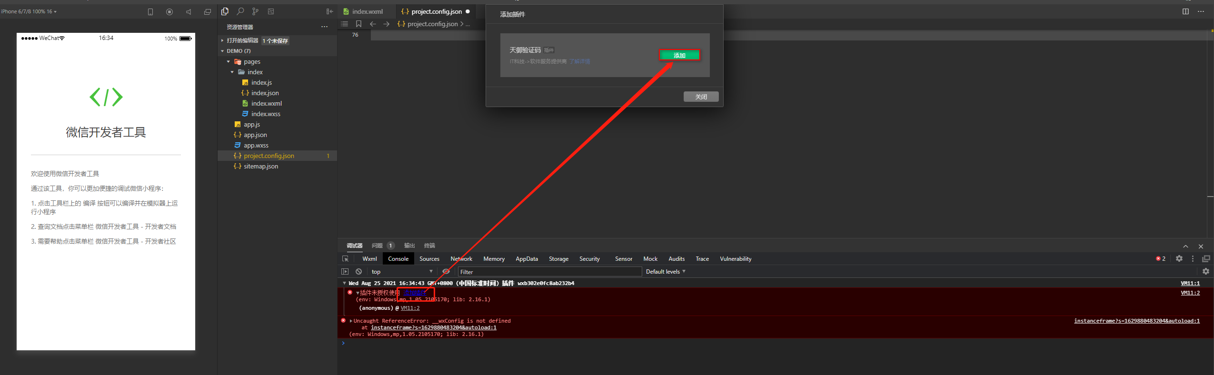
Task: Click the phone device frame icon
Action: [x=150, y=12]
